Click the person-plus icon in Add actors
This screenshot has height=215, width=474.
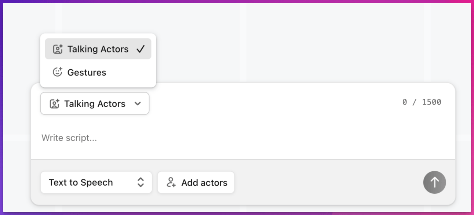(171, 182)
